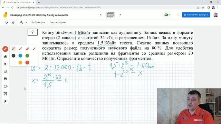Go to the previous frame
This screenshot has height=124, width=221.
click(x=101, y=15)
